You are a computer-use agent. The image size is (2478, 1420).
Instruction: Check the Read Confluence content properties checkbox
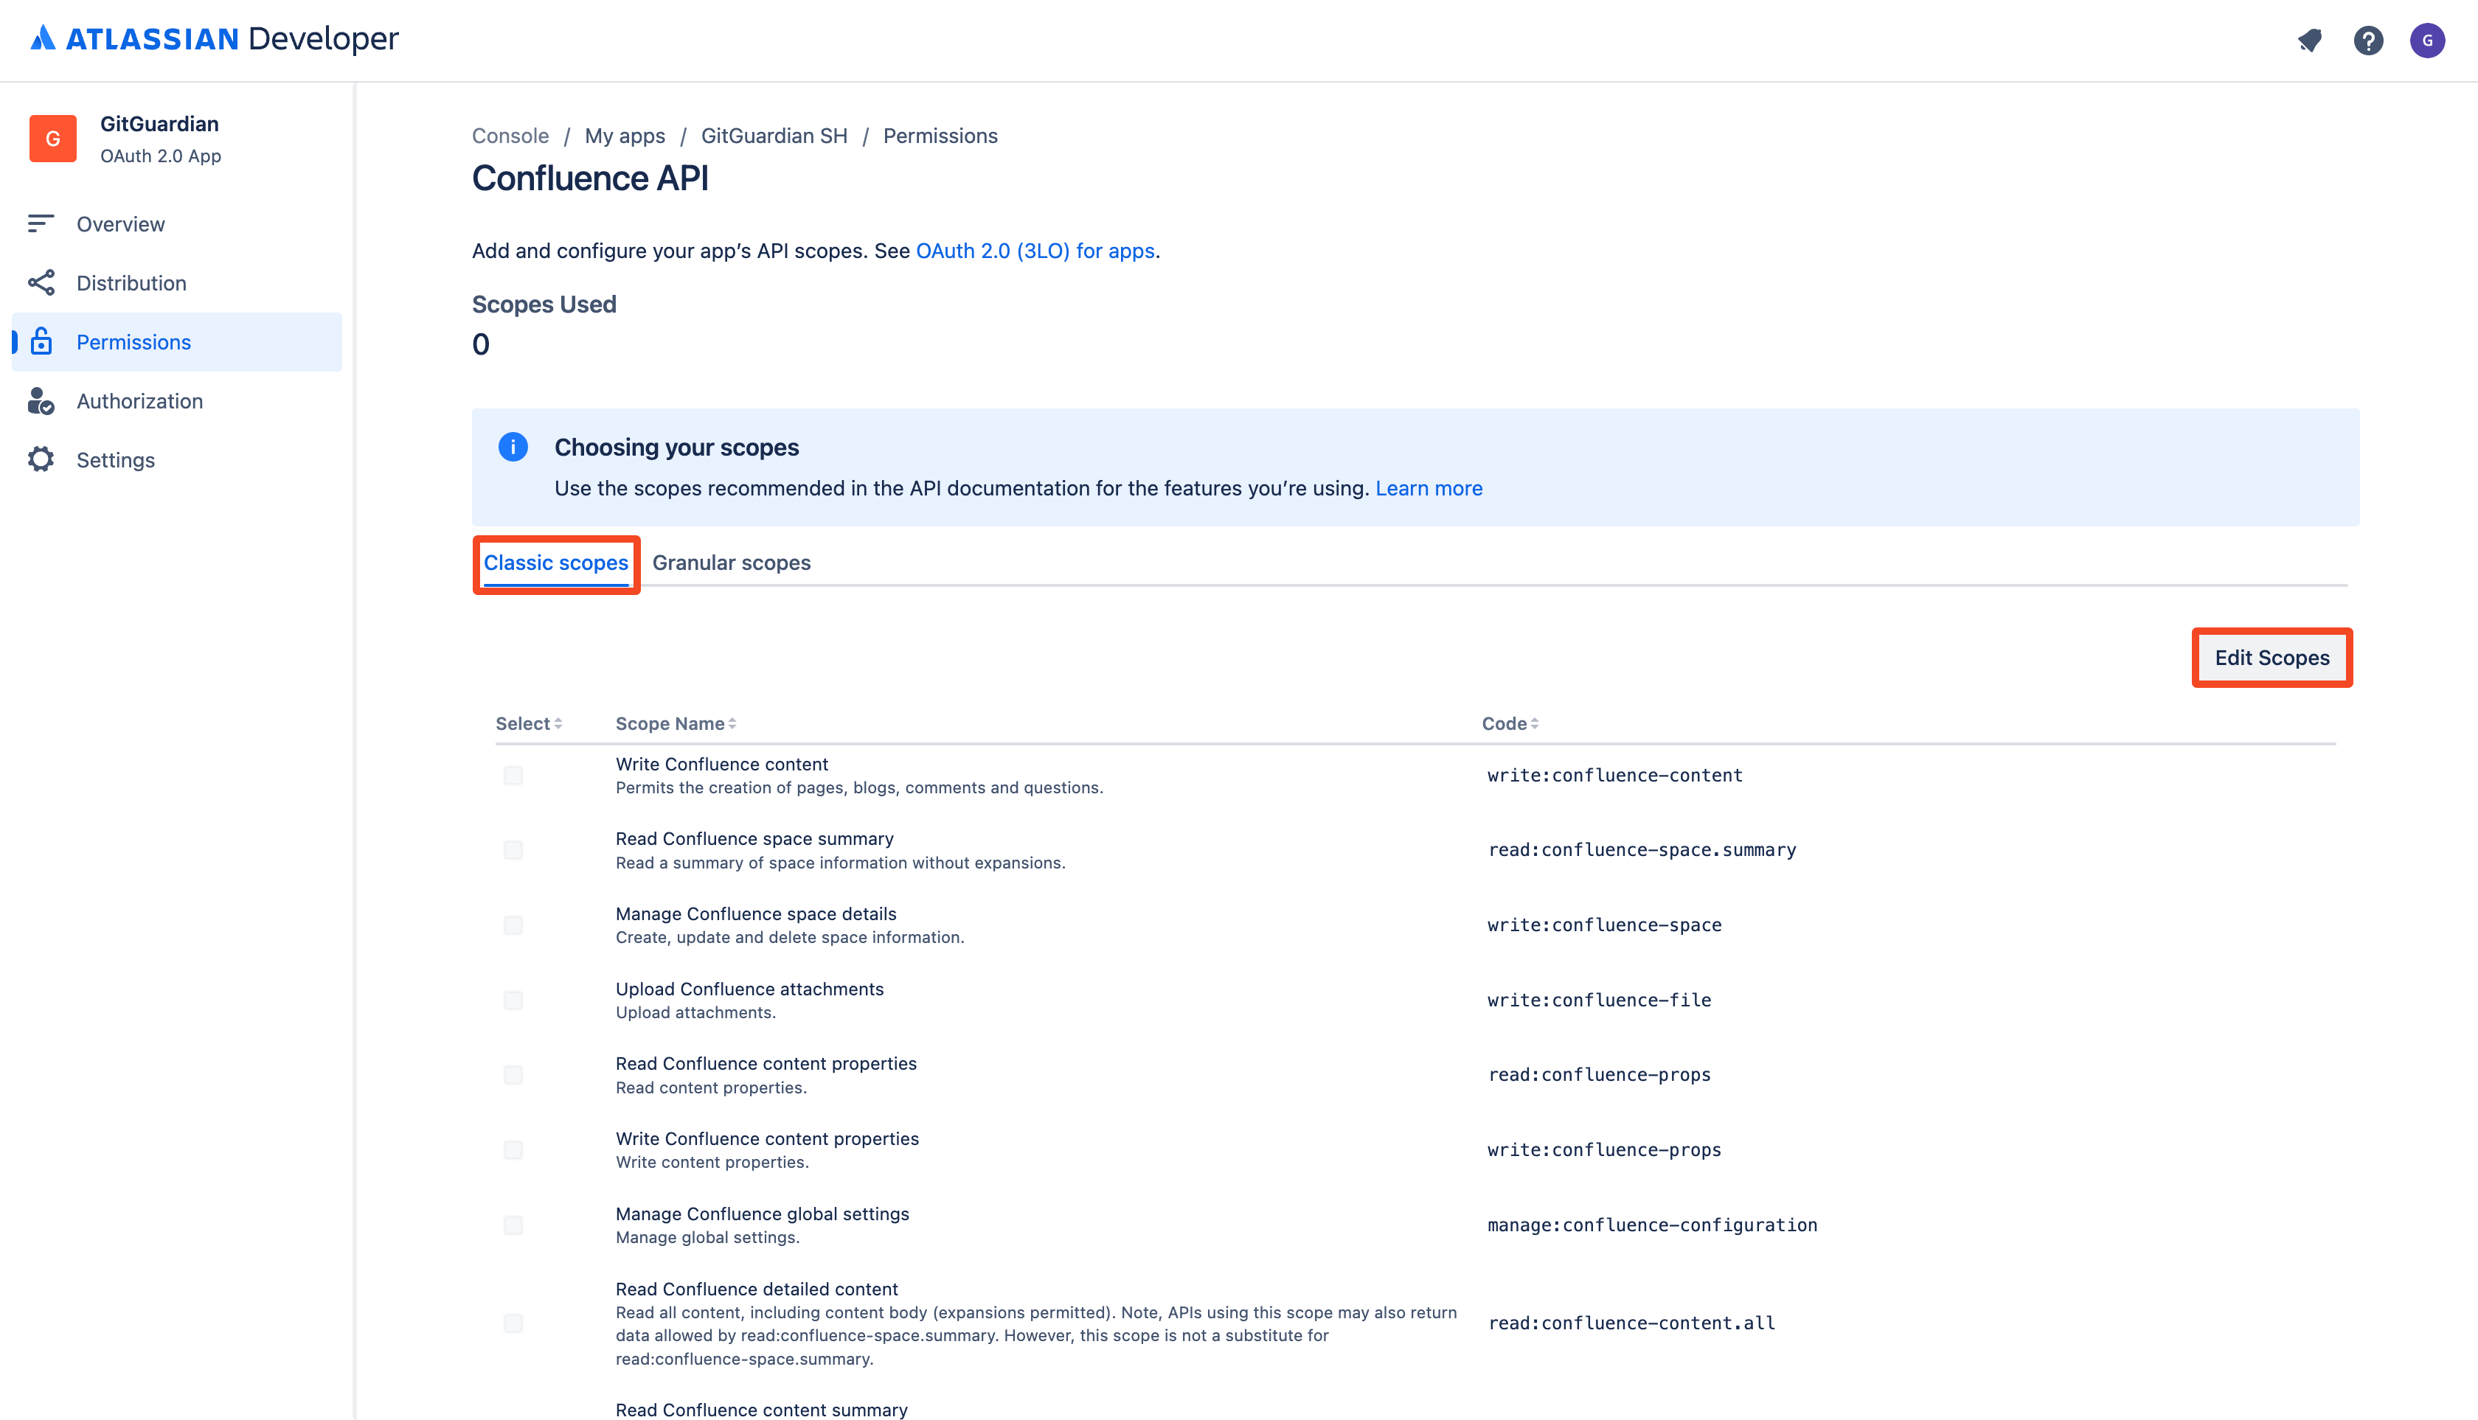click(513, 1075)
